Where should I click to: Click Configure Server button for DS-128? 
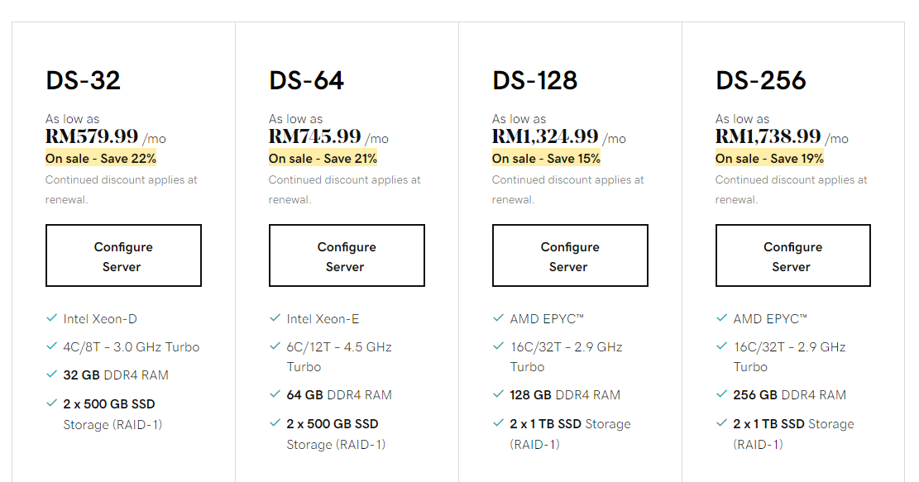click(570, 255)
